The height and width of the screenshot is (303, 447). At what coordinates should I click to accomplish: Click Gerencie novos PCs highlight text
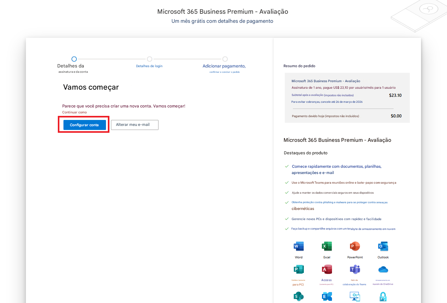[336, 219]
